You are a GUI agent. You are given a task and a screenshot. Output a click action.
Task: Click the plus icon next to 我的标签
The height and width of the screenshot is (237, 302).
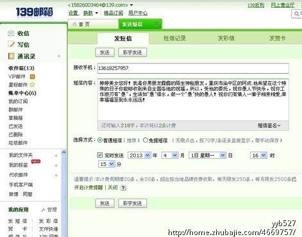point(56,165)
